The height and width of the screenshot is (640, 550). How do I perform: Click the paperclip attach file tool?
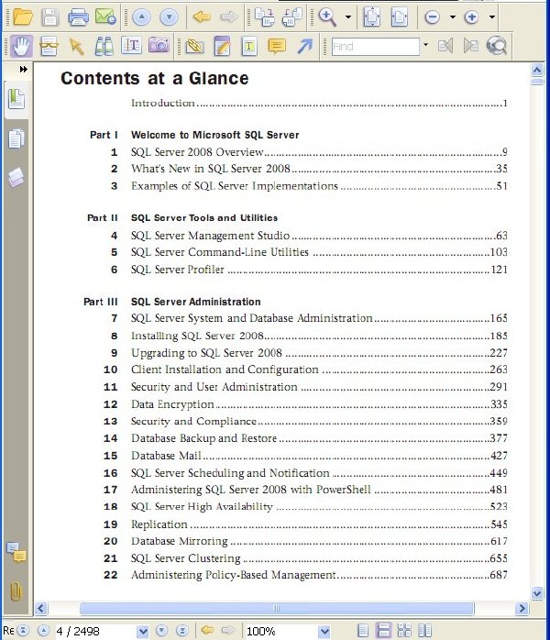194,46
